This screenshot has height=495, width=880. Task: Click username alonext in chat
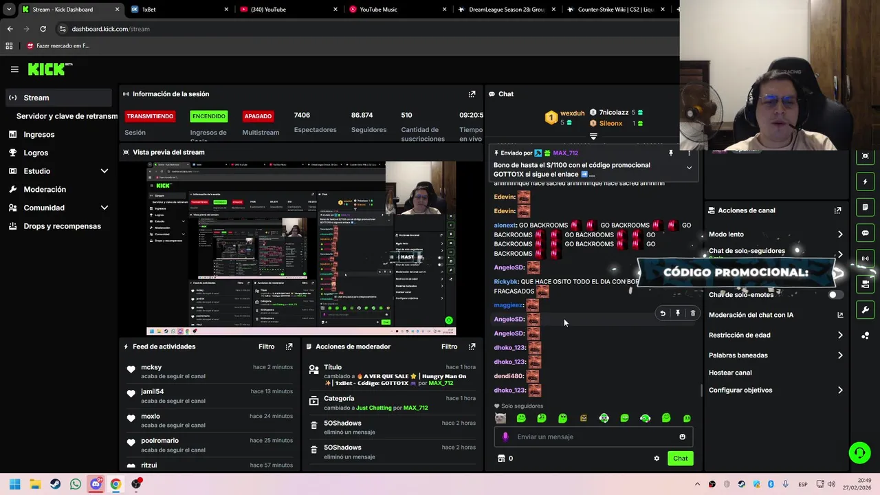(505, 225)
